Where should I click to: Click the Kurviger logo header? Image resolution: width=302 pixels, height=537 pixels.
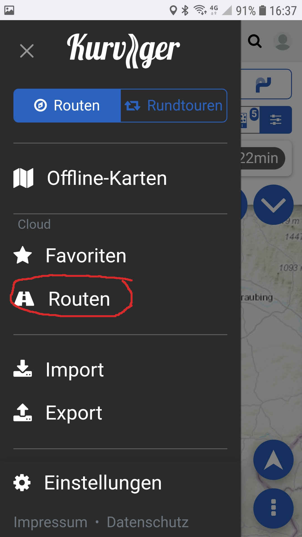tap(123, 51)
